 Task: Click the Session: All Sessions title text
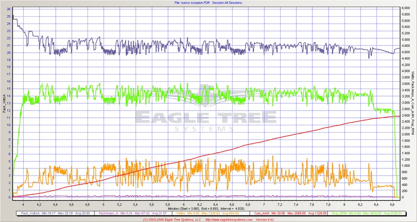(x=227, y=2)
